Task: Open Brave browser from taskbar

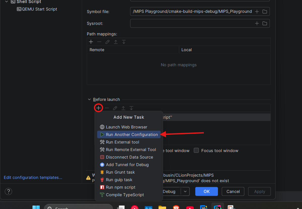Action: (176, 207)
